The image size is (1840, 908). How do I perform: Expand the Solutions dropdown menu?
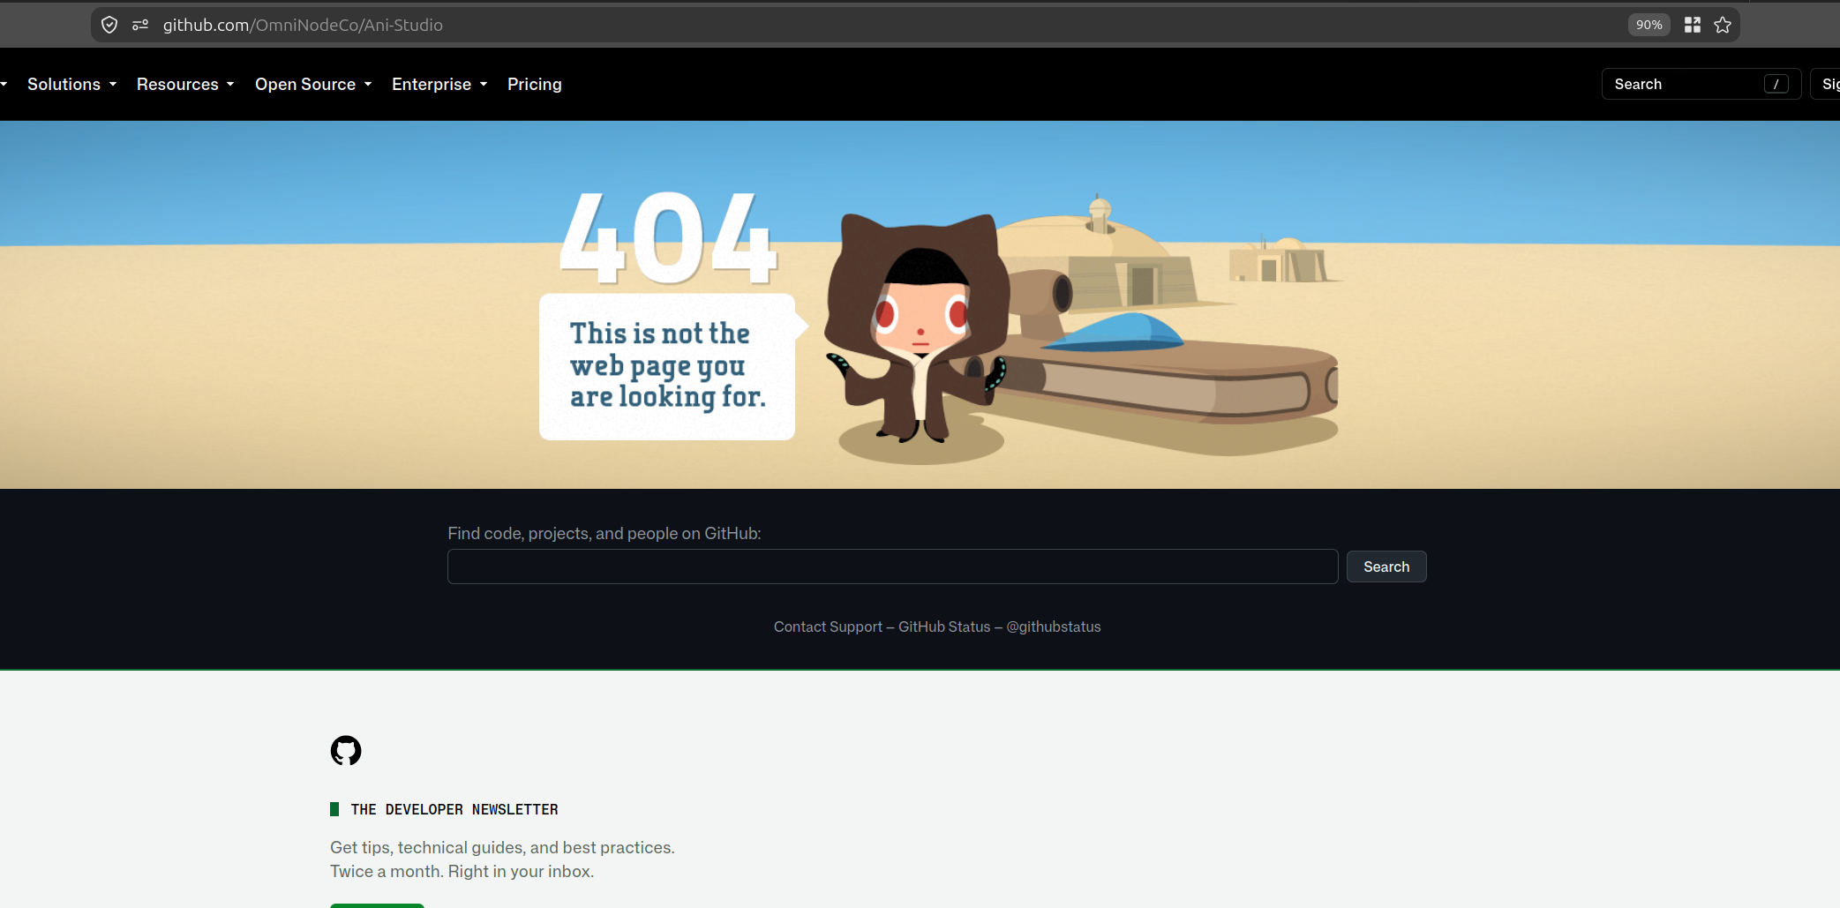pyautogui.click(x=71, y=84)
